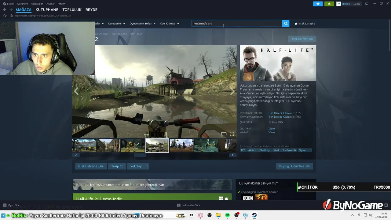Switch to the TOPLULUK tab

pyautogui.click(x=72, y=10)
